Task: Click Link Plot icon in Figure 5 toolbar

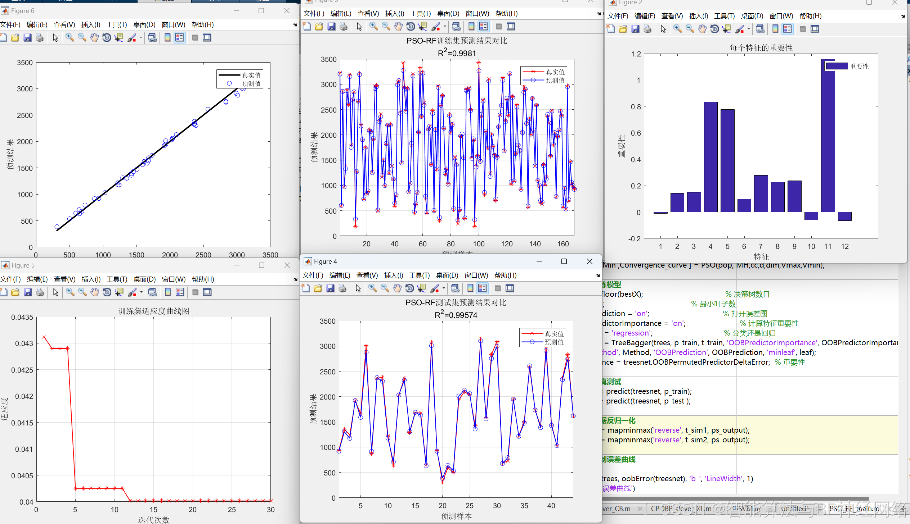Action: pos(153,292)
